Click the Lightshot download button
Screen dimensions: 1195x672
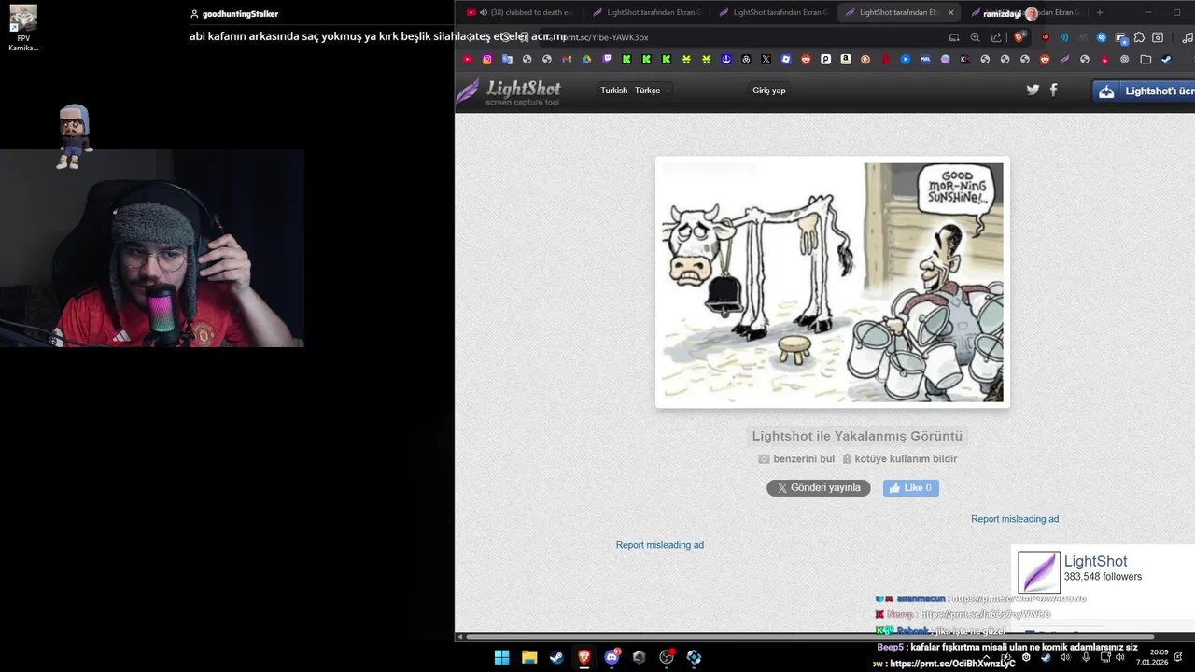[1145, 91]
